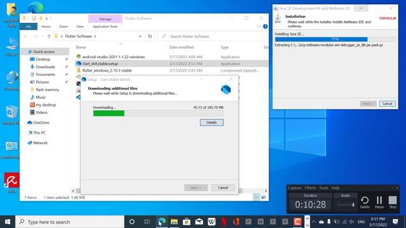Viewport: 406px width, 228px height.
Task: Click the Flutter Software breadcrumb chevron
Action: [95, 37]
